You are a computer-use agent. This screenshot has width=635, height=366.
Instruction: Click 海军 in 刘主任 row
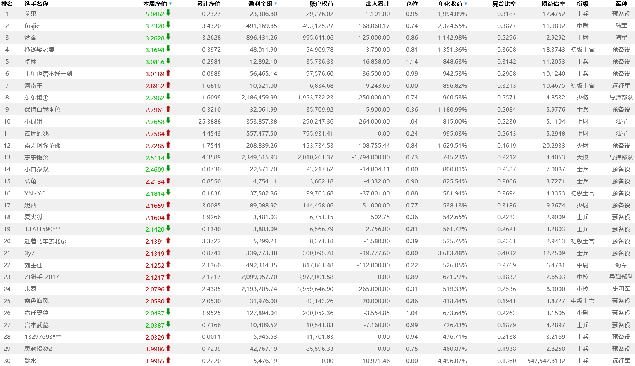click(621, 265)
